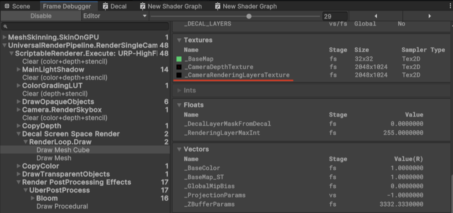Collapse RenderLoop.Draw node
Screen dimensions: 453x213
click(x=26, y=142)
